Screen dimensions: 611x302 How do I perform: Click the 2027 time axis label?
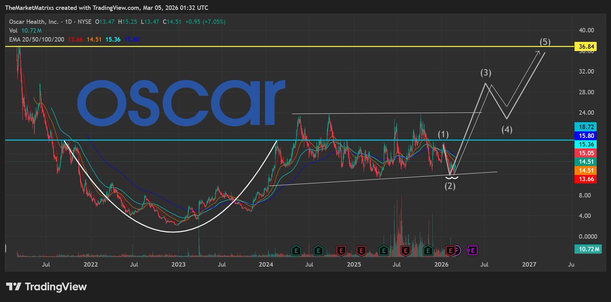click(x=529, y=264)
